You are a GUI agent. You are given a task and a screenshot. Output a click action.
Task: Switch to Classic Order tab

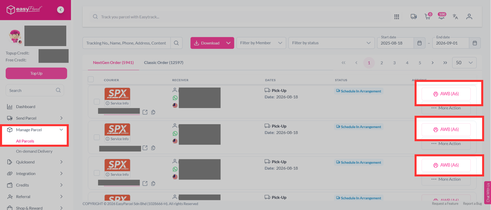(x=164, y=62)
